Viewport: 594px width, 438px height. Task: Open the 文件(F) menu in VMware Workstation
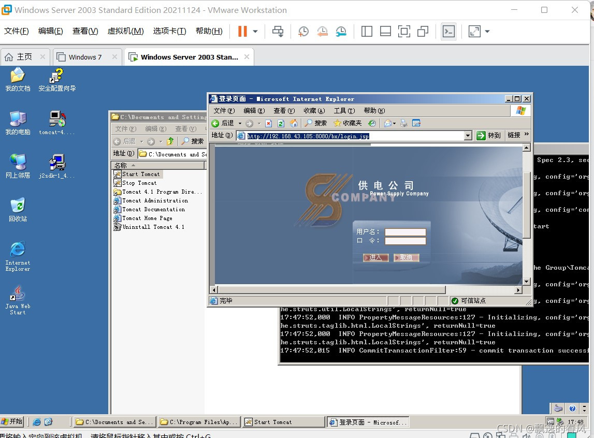point(16,31)
